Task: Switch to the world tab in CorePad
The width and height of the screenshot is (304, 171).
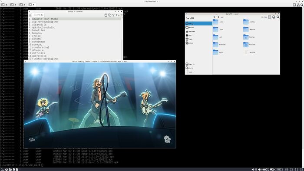Action: pyautogui.click(x=38, y=15)
